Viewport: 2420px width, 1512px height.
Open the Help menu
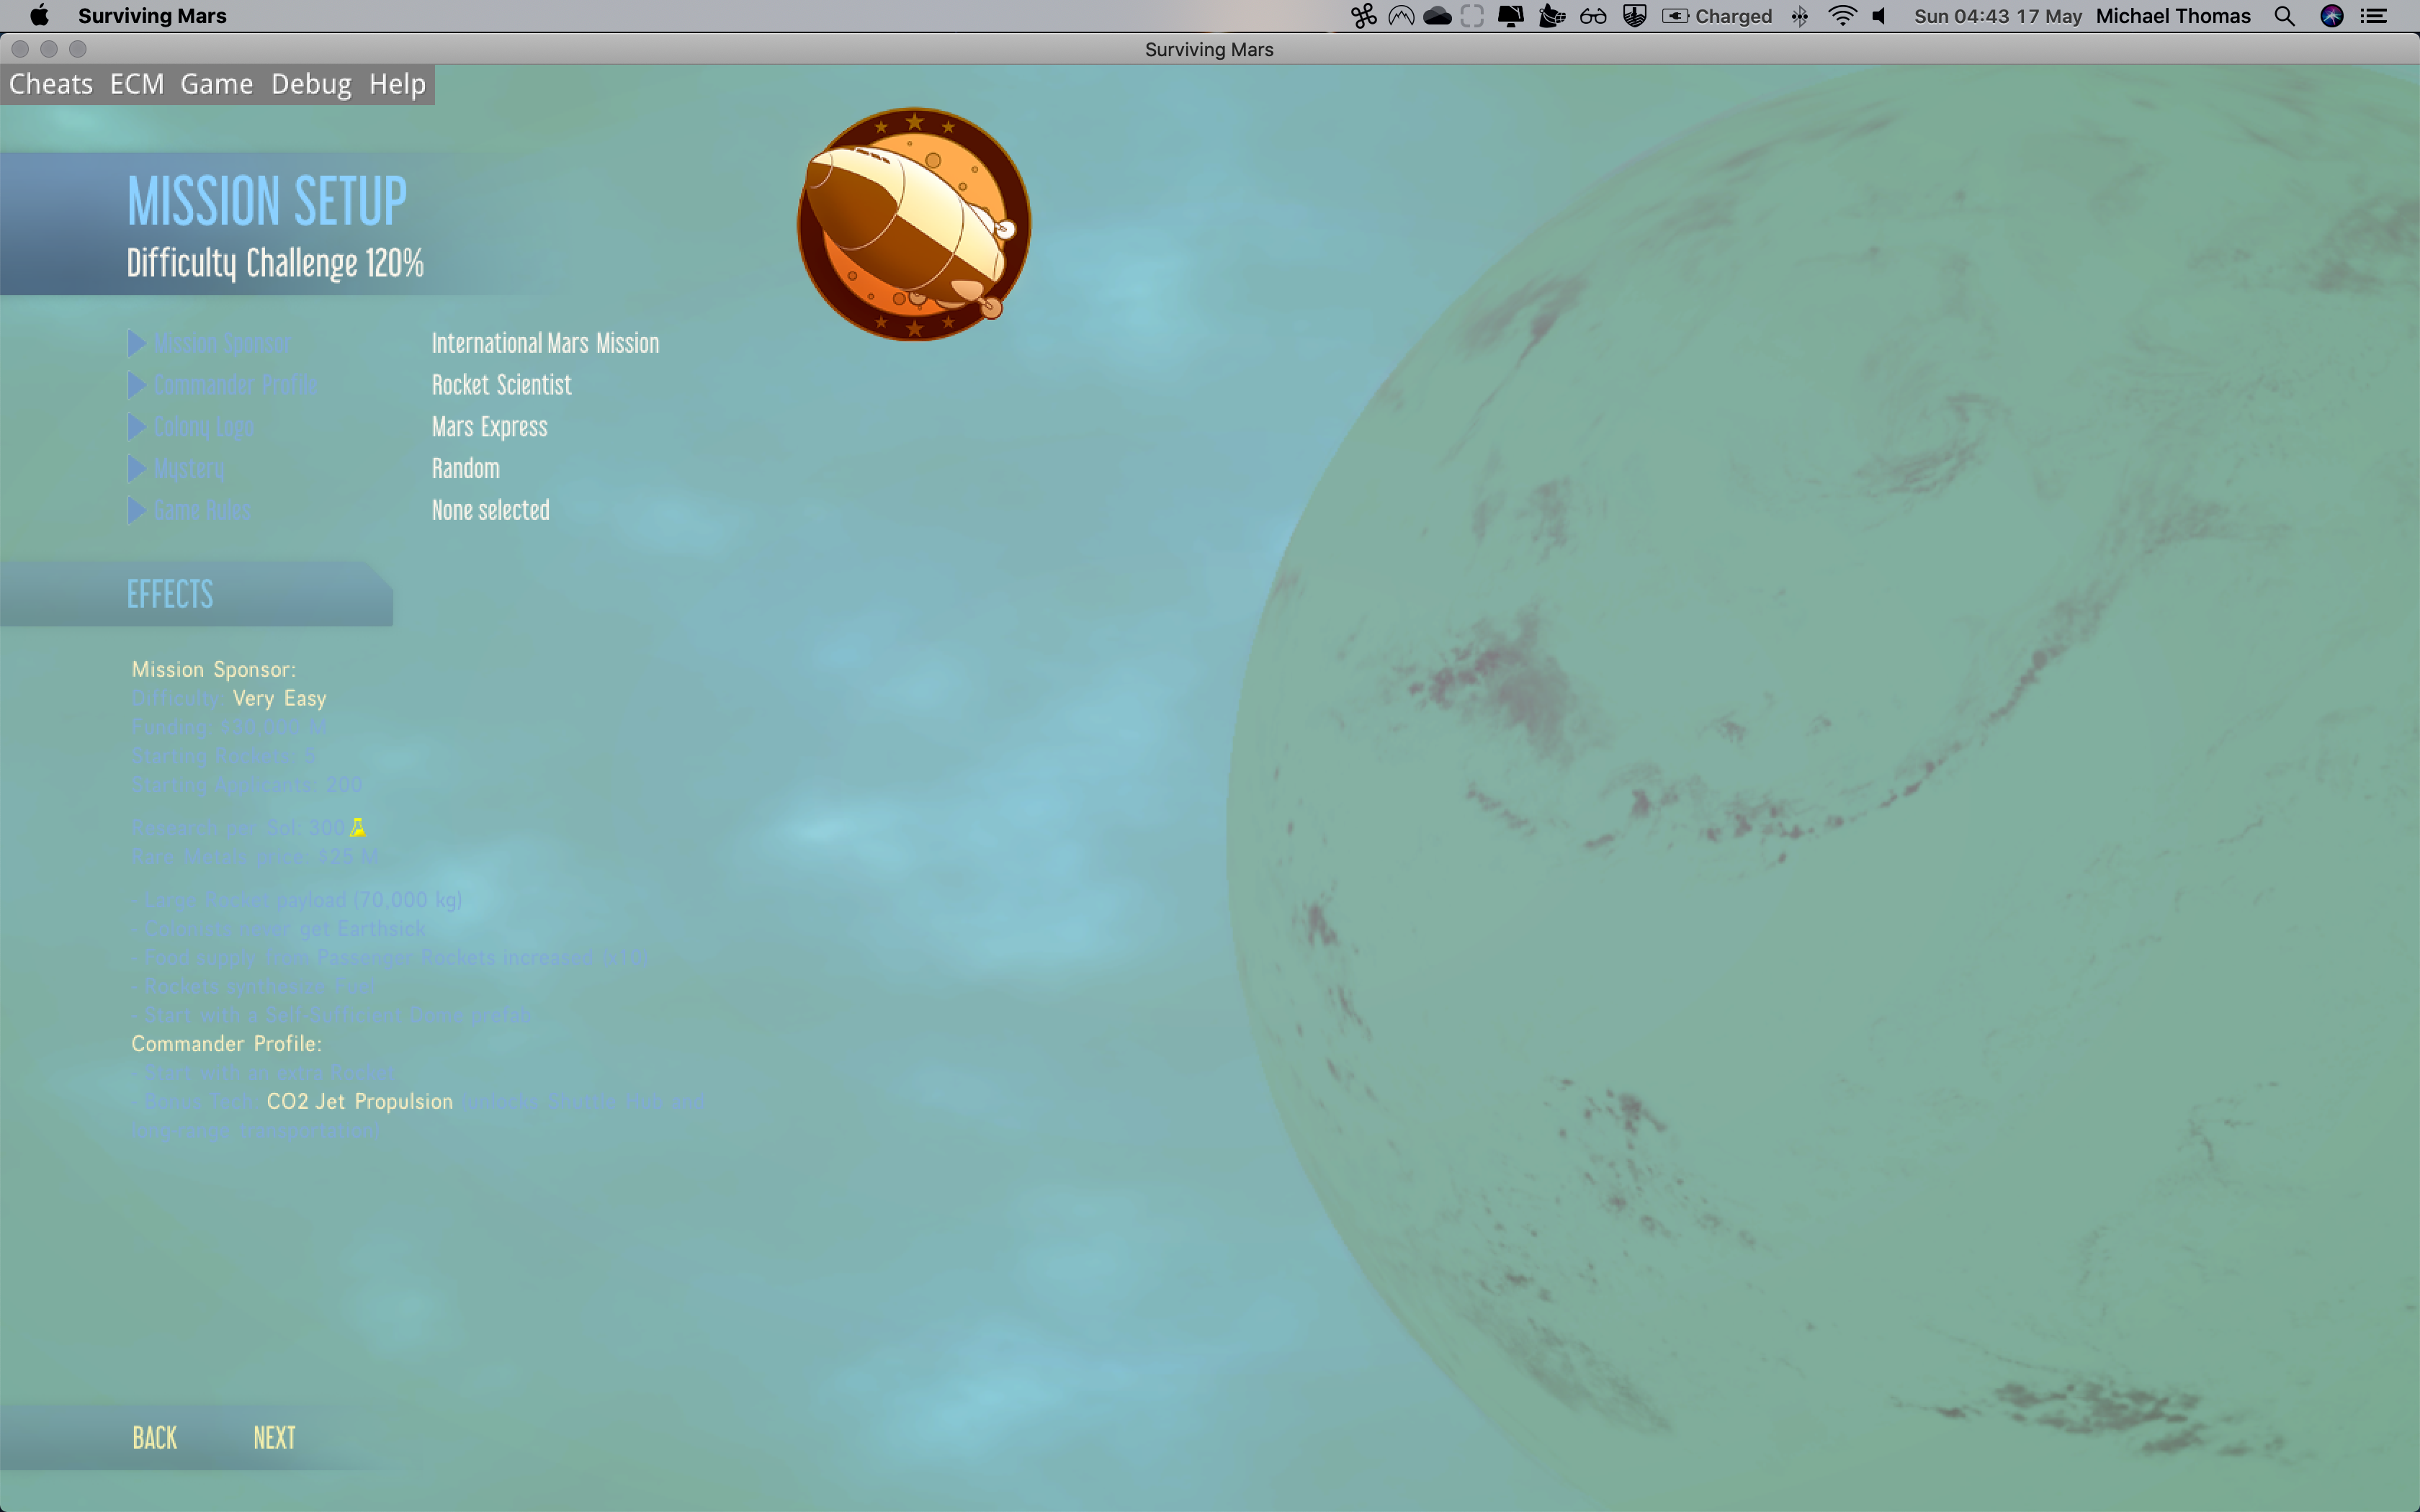coord(397,84)
